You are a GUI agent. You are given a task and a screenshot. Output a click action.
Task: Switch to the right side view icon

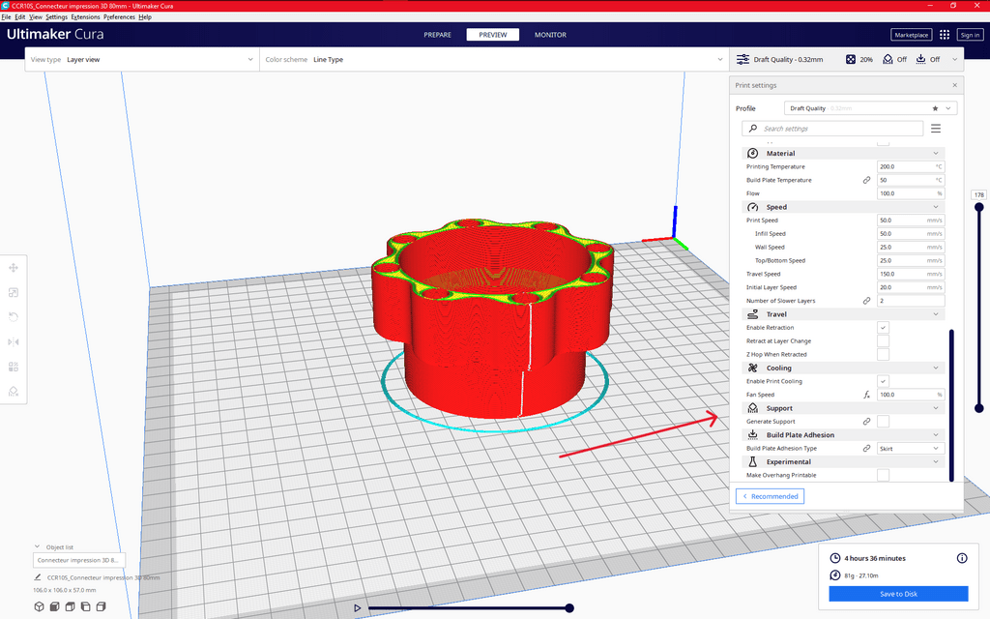101,606
